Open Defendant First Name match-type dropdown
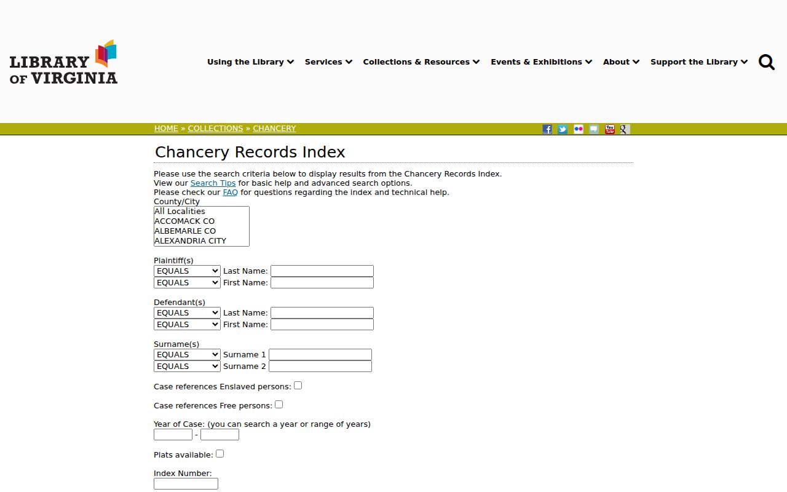Viewport: 787px width, 492px height. click(x=187, y=325)
